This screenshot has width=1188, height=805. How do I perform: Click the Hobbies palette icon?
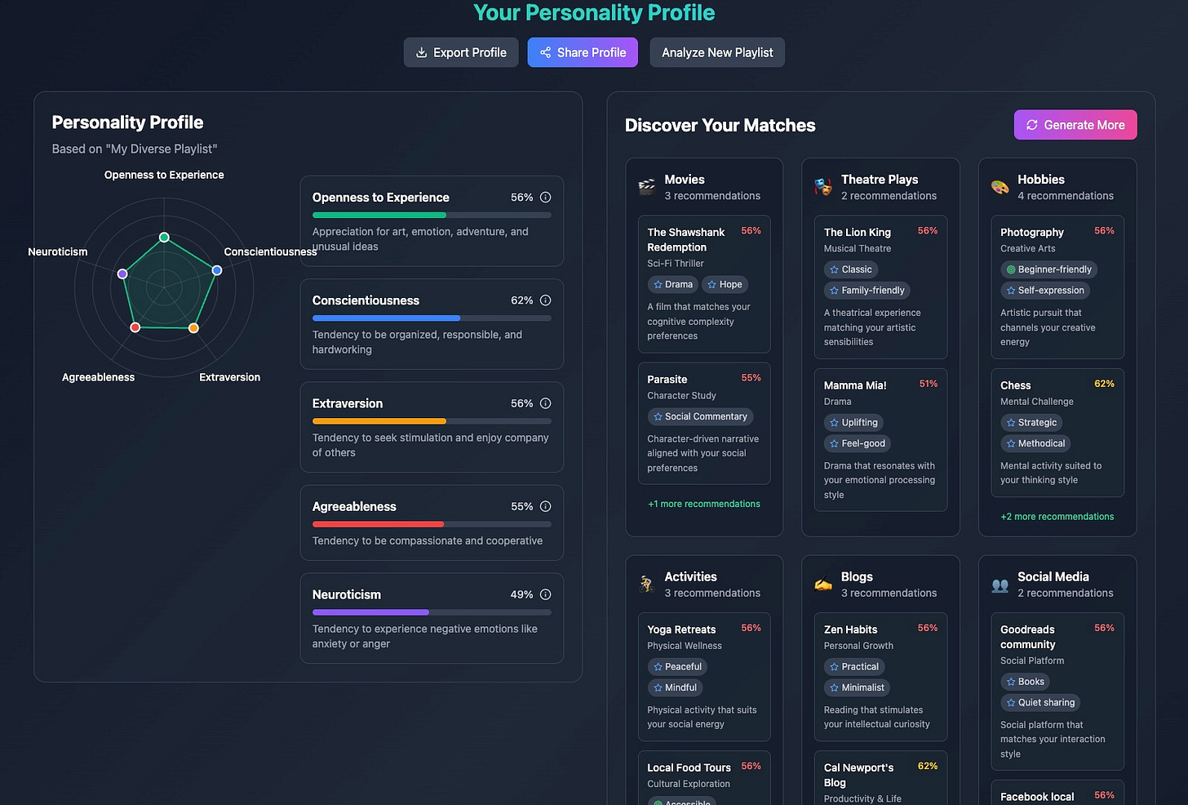tap(1000, 187)
